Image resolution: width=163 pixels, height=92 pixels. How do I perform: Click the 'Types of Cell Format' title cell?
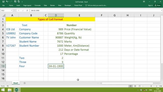point(50,19)
